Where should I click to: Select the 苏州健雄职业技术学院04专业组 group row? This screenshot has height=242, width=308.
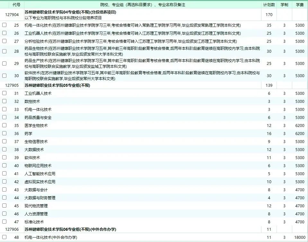pos(70,12)
